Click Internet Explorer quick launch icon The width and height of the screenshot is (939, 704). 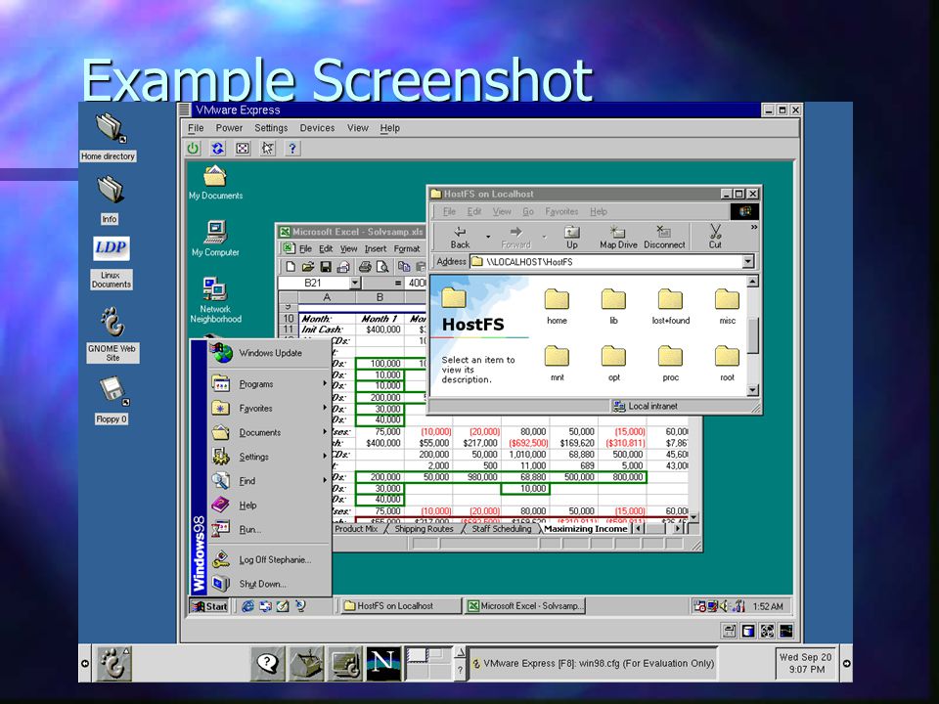(247, 606)
